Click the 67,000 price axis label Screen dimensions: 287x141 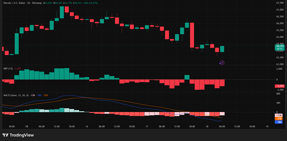(x=280, y=10)
